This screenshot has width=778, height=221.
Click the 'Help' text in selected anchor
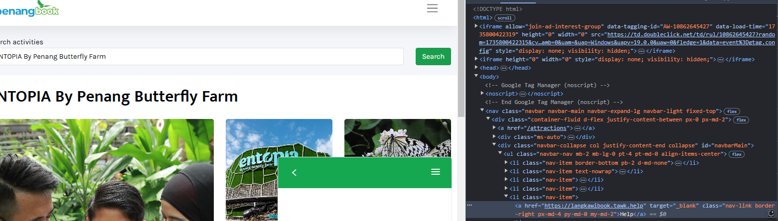coord(626,214)
